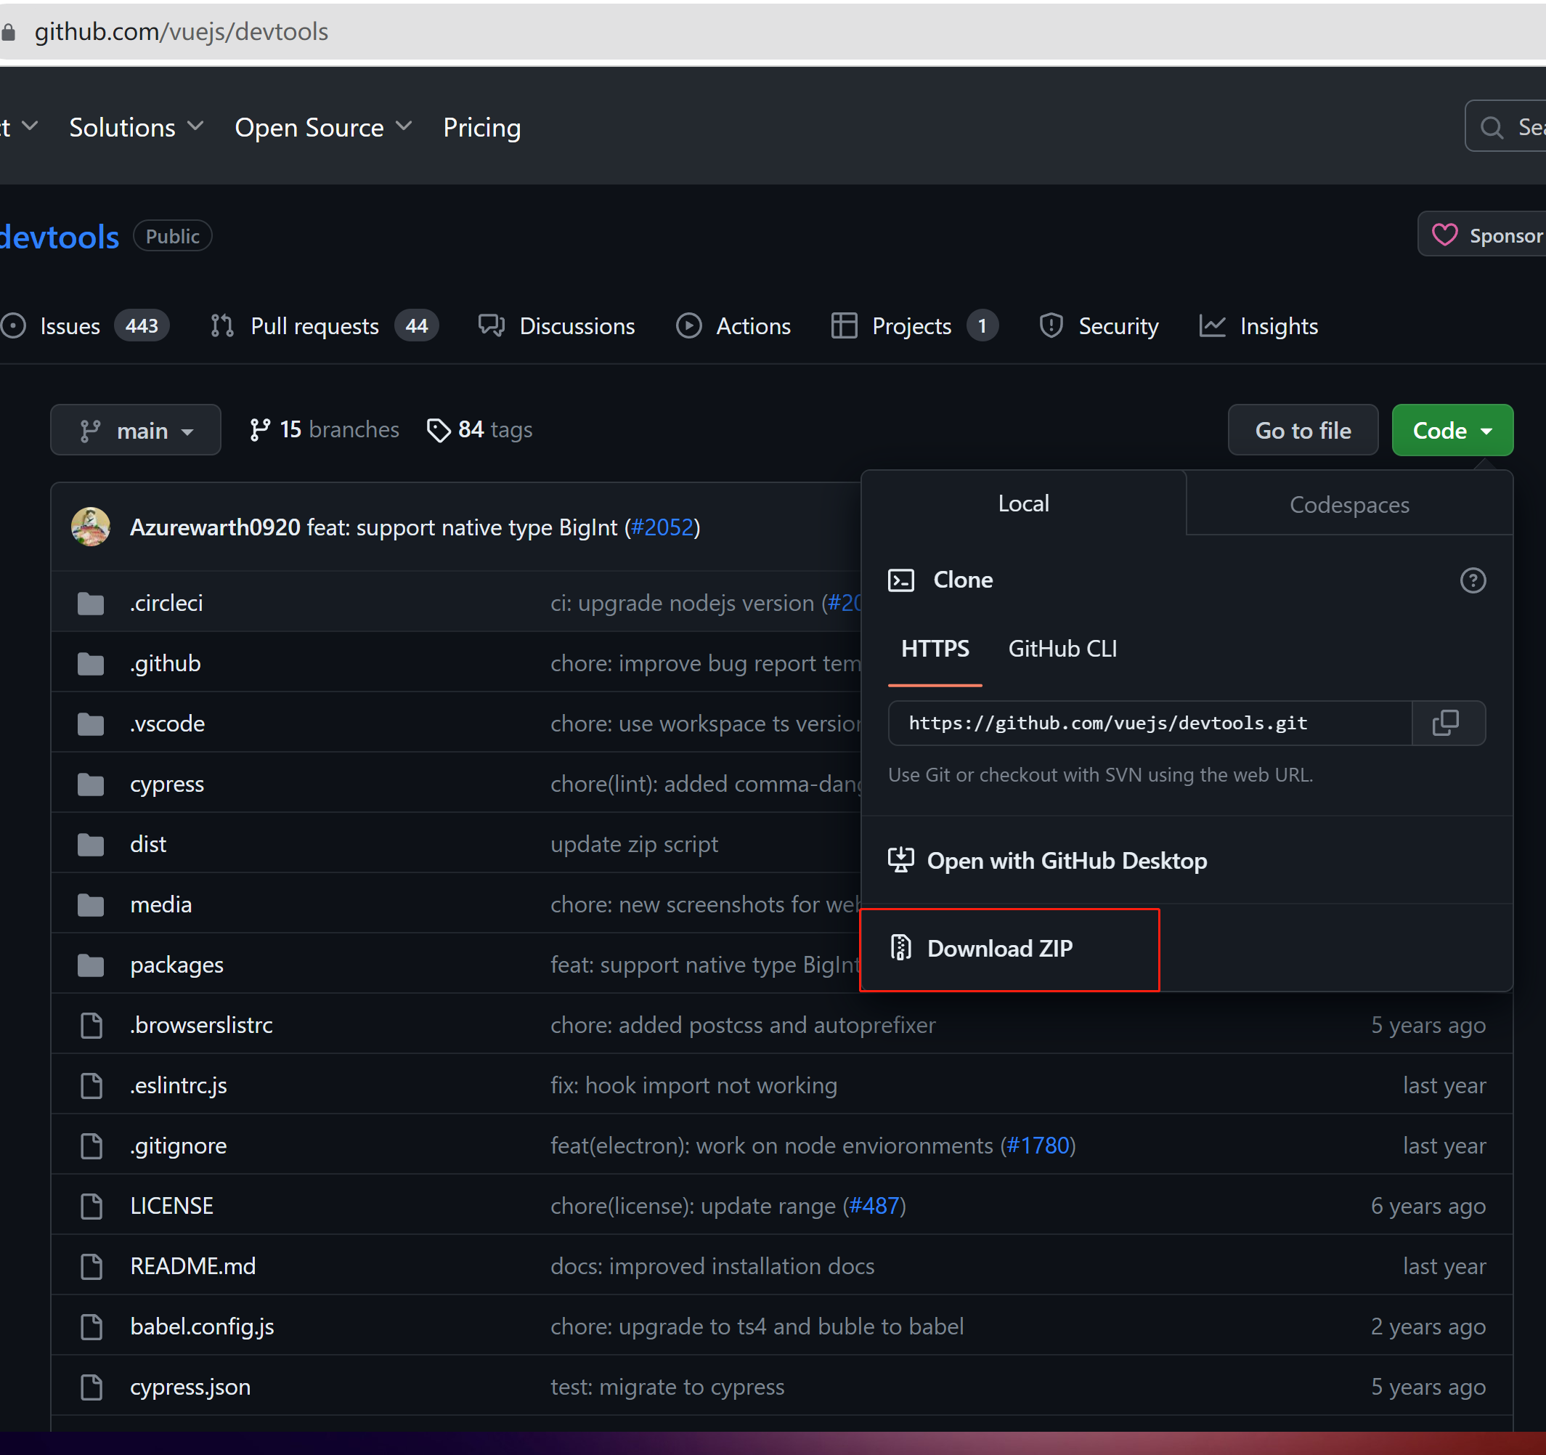The image size is (1546, 1455).
Task: Click the lock icon in address bar
Action: coord(8,32)
